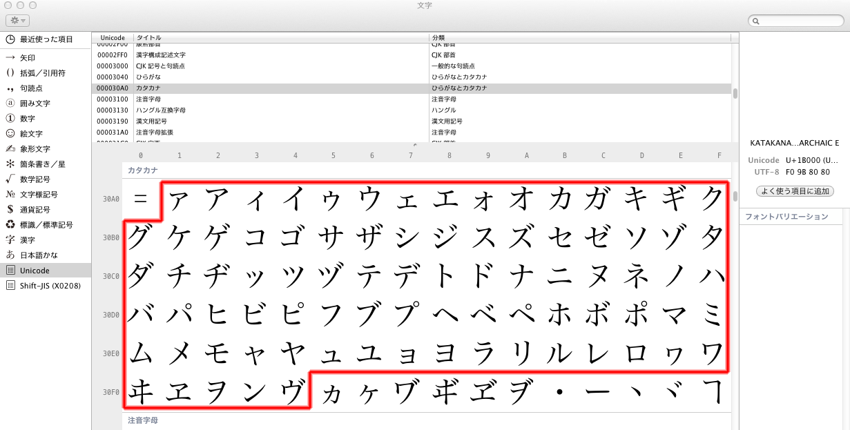Click the character grid vertical scrollbar
The image size is (850, 430).
coord(735,195)
